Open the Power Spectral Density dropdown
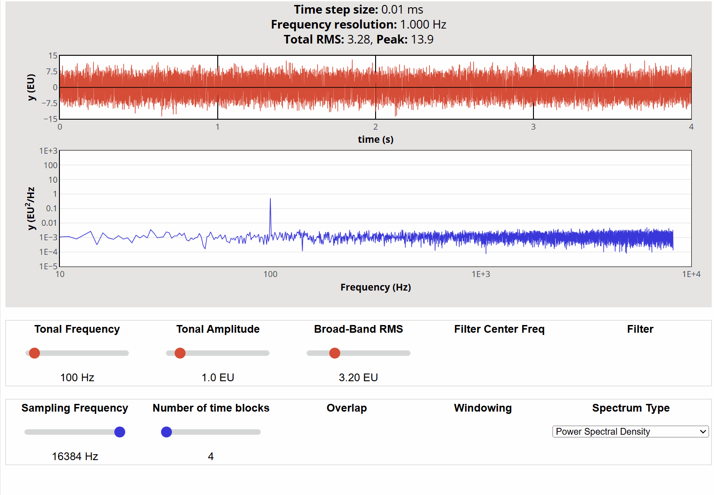 [630, 432]
